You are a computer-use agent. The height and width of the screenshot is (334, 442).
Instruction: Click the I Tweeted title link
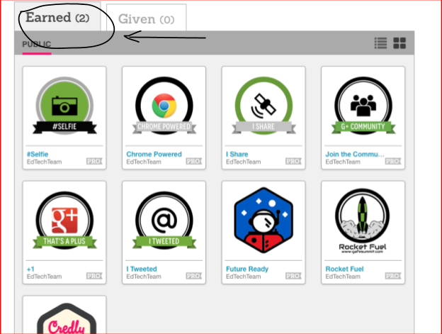(142, 269)
